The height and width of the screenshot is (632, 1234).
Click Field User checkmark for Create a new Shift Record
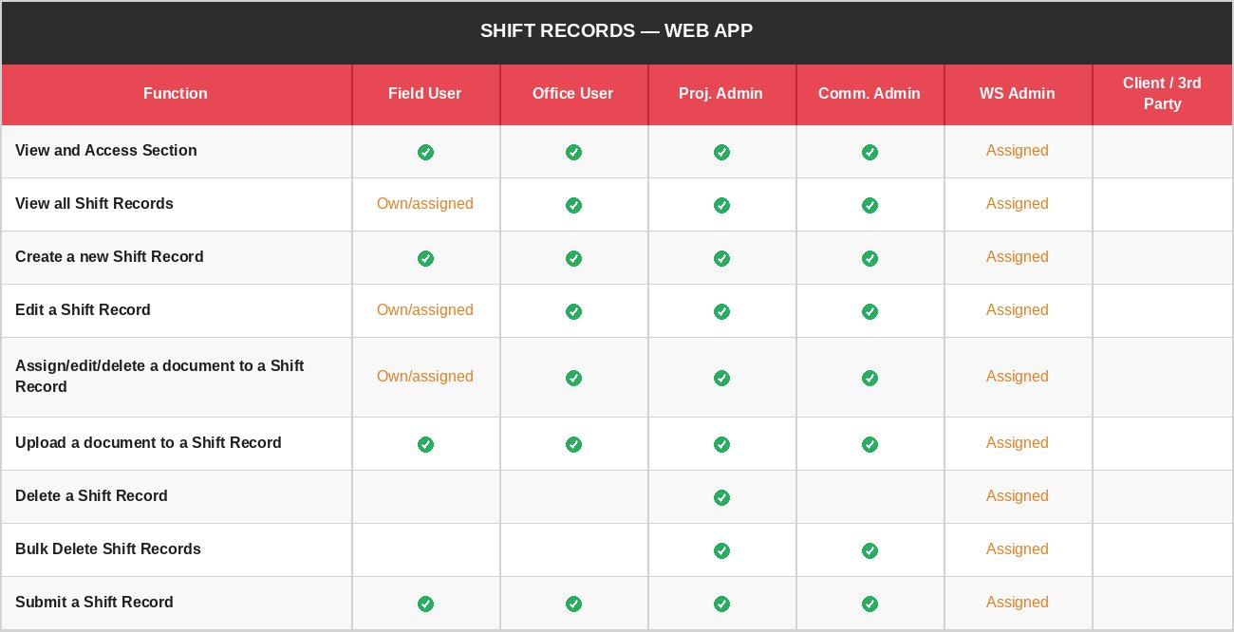[x=425, y=258]
